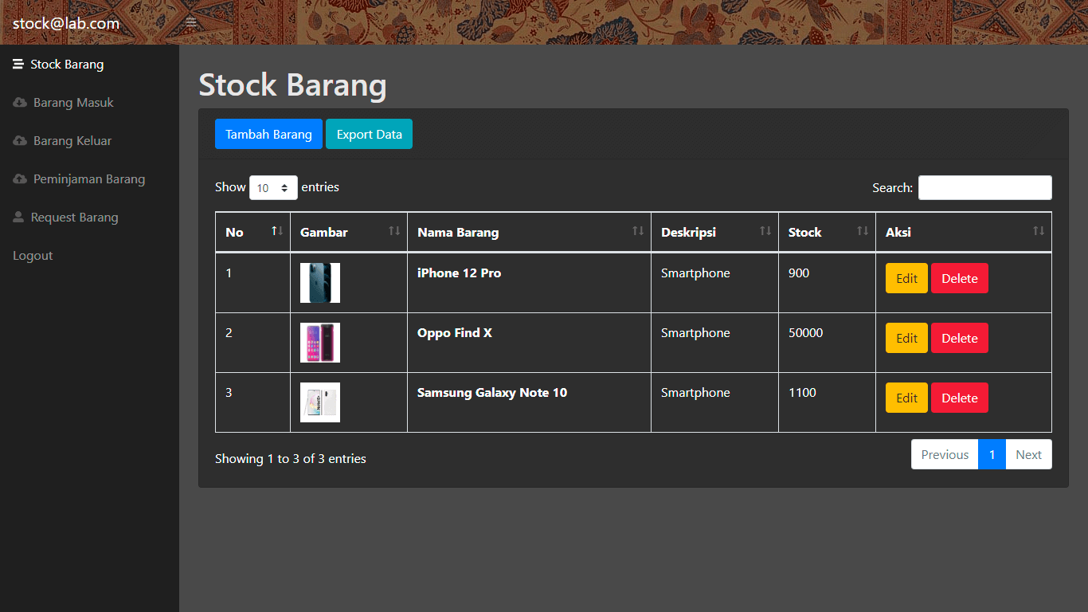Click the stock value 1100

point(802,392)
